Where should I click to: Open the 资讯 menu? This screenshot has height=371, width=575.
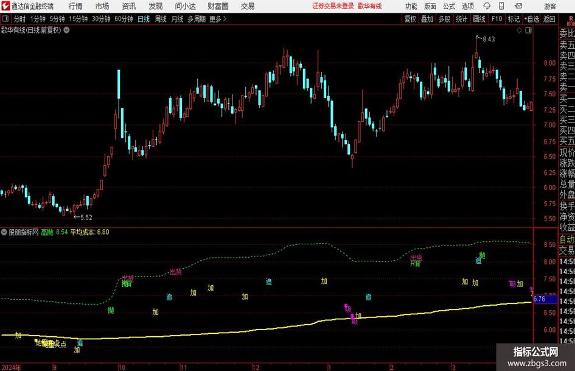[129, 6]
